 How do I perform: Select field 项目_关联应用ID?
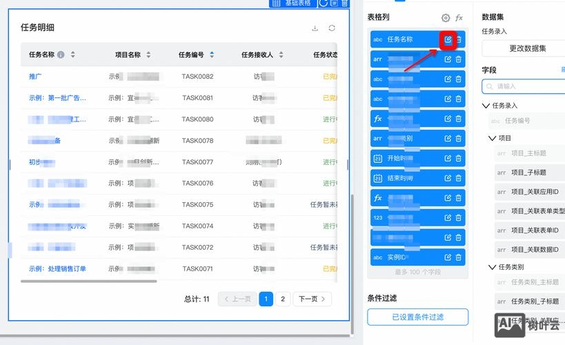529,192
